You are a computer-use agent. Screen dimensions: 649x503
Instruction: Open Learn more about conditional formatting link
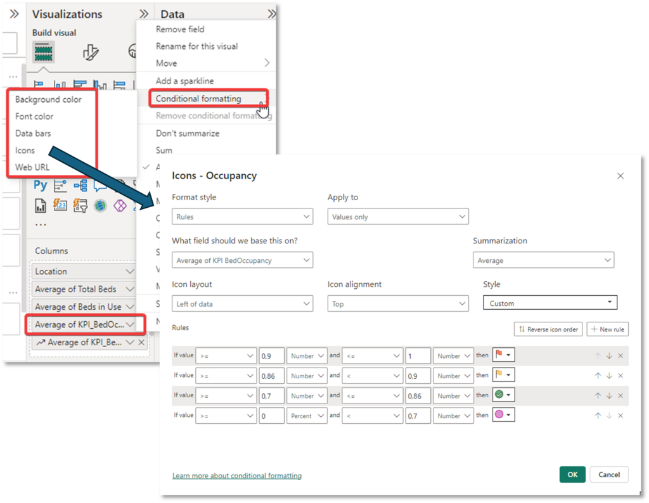point(237,475)
